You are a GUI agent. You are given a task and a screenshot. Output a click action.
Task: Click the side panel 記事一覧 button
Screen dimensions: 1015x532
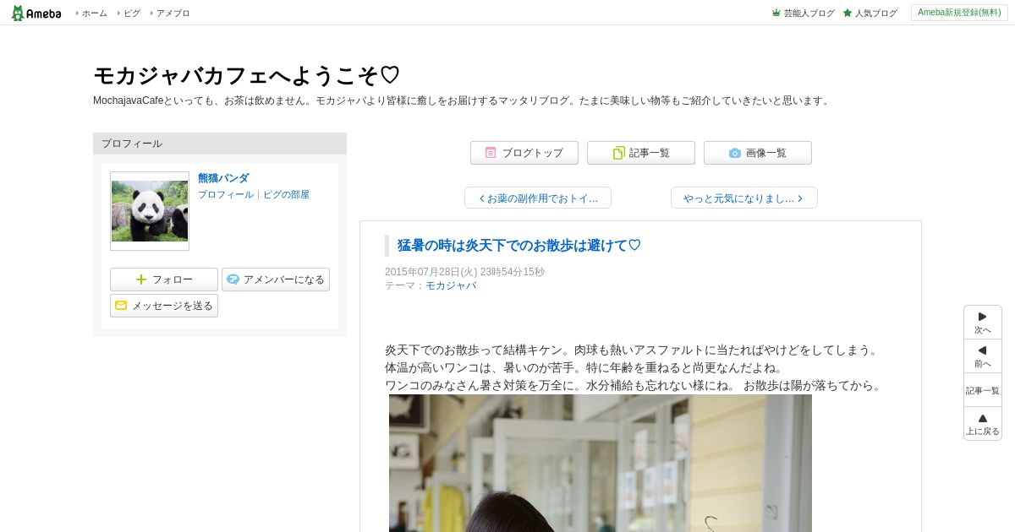pyautogui.click(x=983, y=390)
